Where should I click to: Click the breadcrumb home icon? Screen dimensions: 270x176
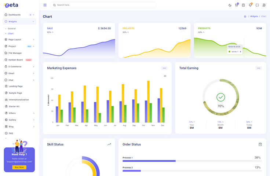click(245, 16)
